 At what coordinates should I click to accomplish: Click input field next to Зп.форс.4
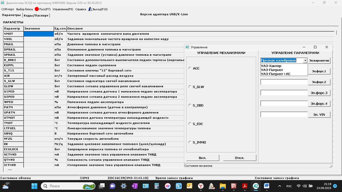[284, 104]
